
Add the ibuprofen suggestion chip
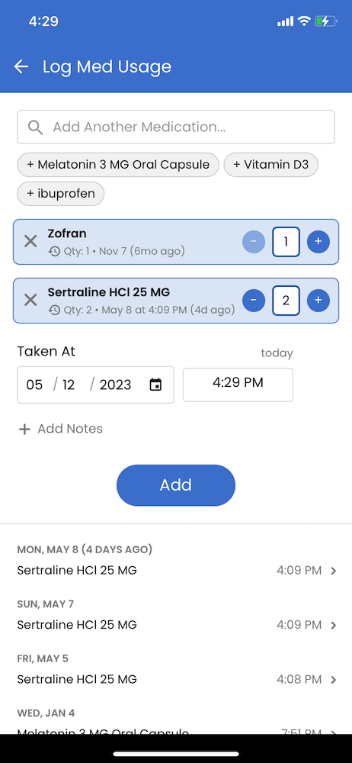tap(61, 194)
